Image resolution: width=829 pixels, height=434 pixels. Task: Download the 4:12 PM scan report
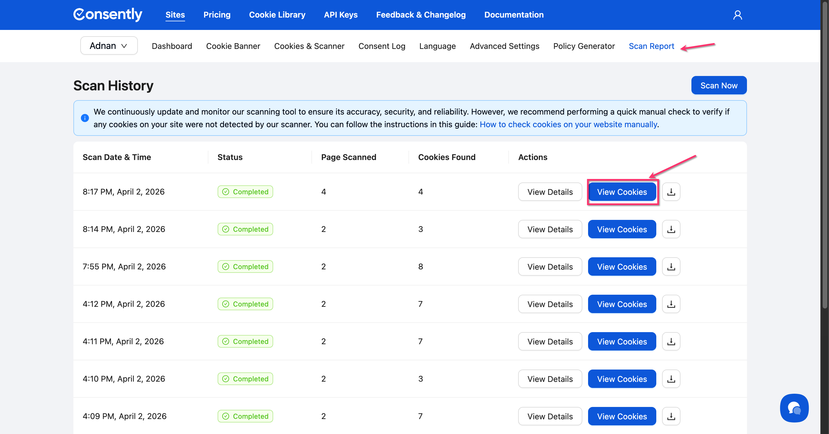671,304
